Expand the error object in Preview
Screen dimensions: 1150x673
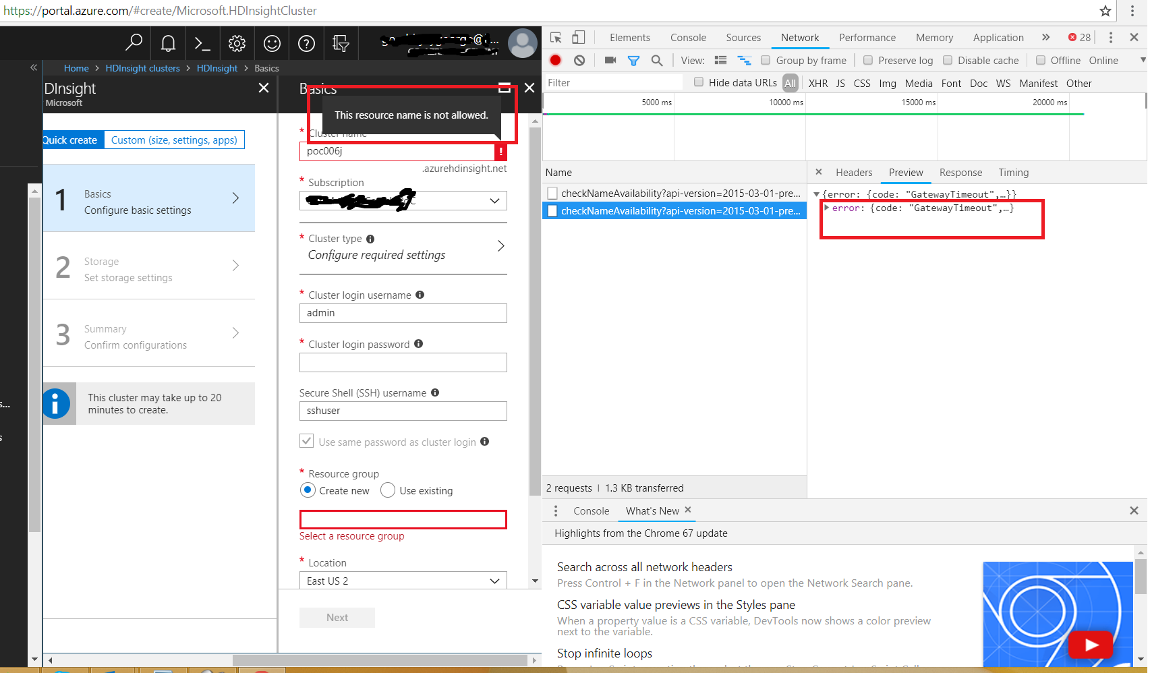826,208
